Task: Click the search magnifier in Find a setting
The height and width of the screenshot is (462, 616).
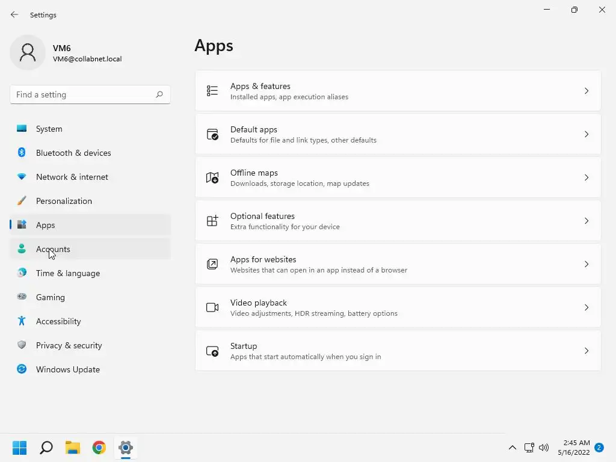Action: (159, 94)
